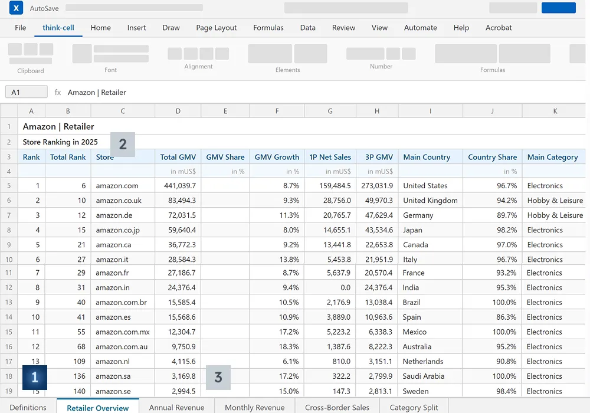
Task: Switch to the Annual Revenue sheet
Action: [x=176, y=407]
